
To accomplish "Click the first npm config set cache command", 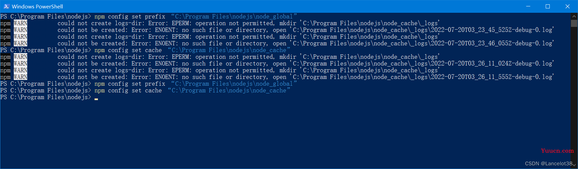I will (x=128, y=50).
